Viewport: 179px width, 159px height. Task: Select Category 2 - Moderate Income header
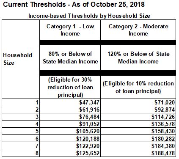(x=138, y=30)
